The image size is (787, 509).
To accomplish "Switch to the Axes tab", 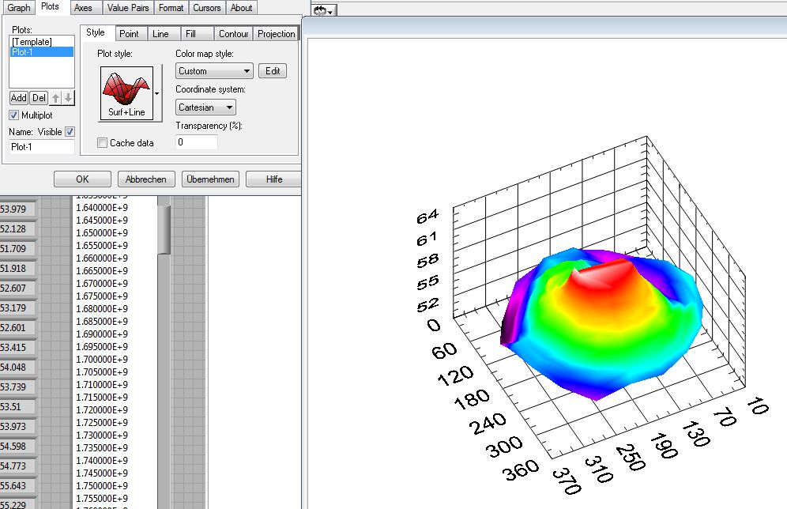I will tap(83, 8).
